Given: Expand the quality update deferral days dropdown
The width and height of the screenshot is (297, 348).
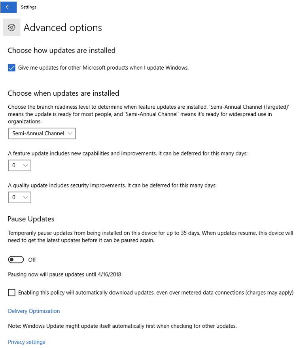Looking at the screenshot, I should 19,197.
